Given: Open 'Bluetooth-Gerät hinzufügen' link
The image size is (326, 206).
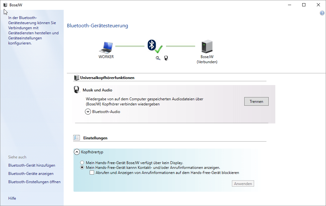Looking at the screenshot, I should click(32, 165).
